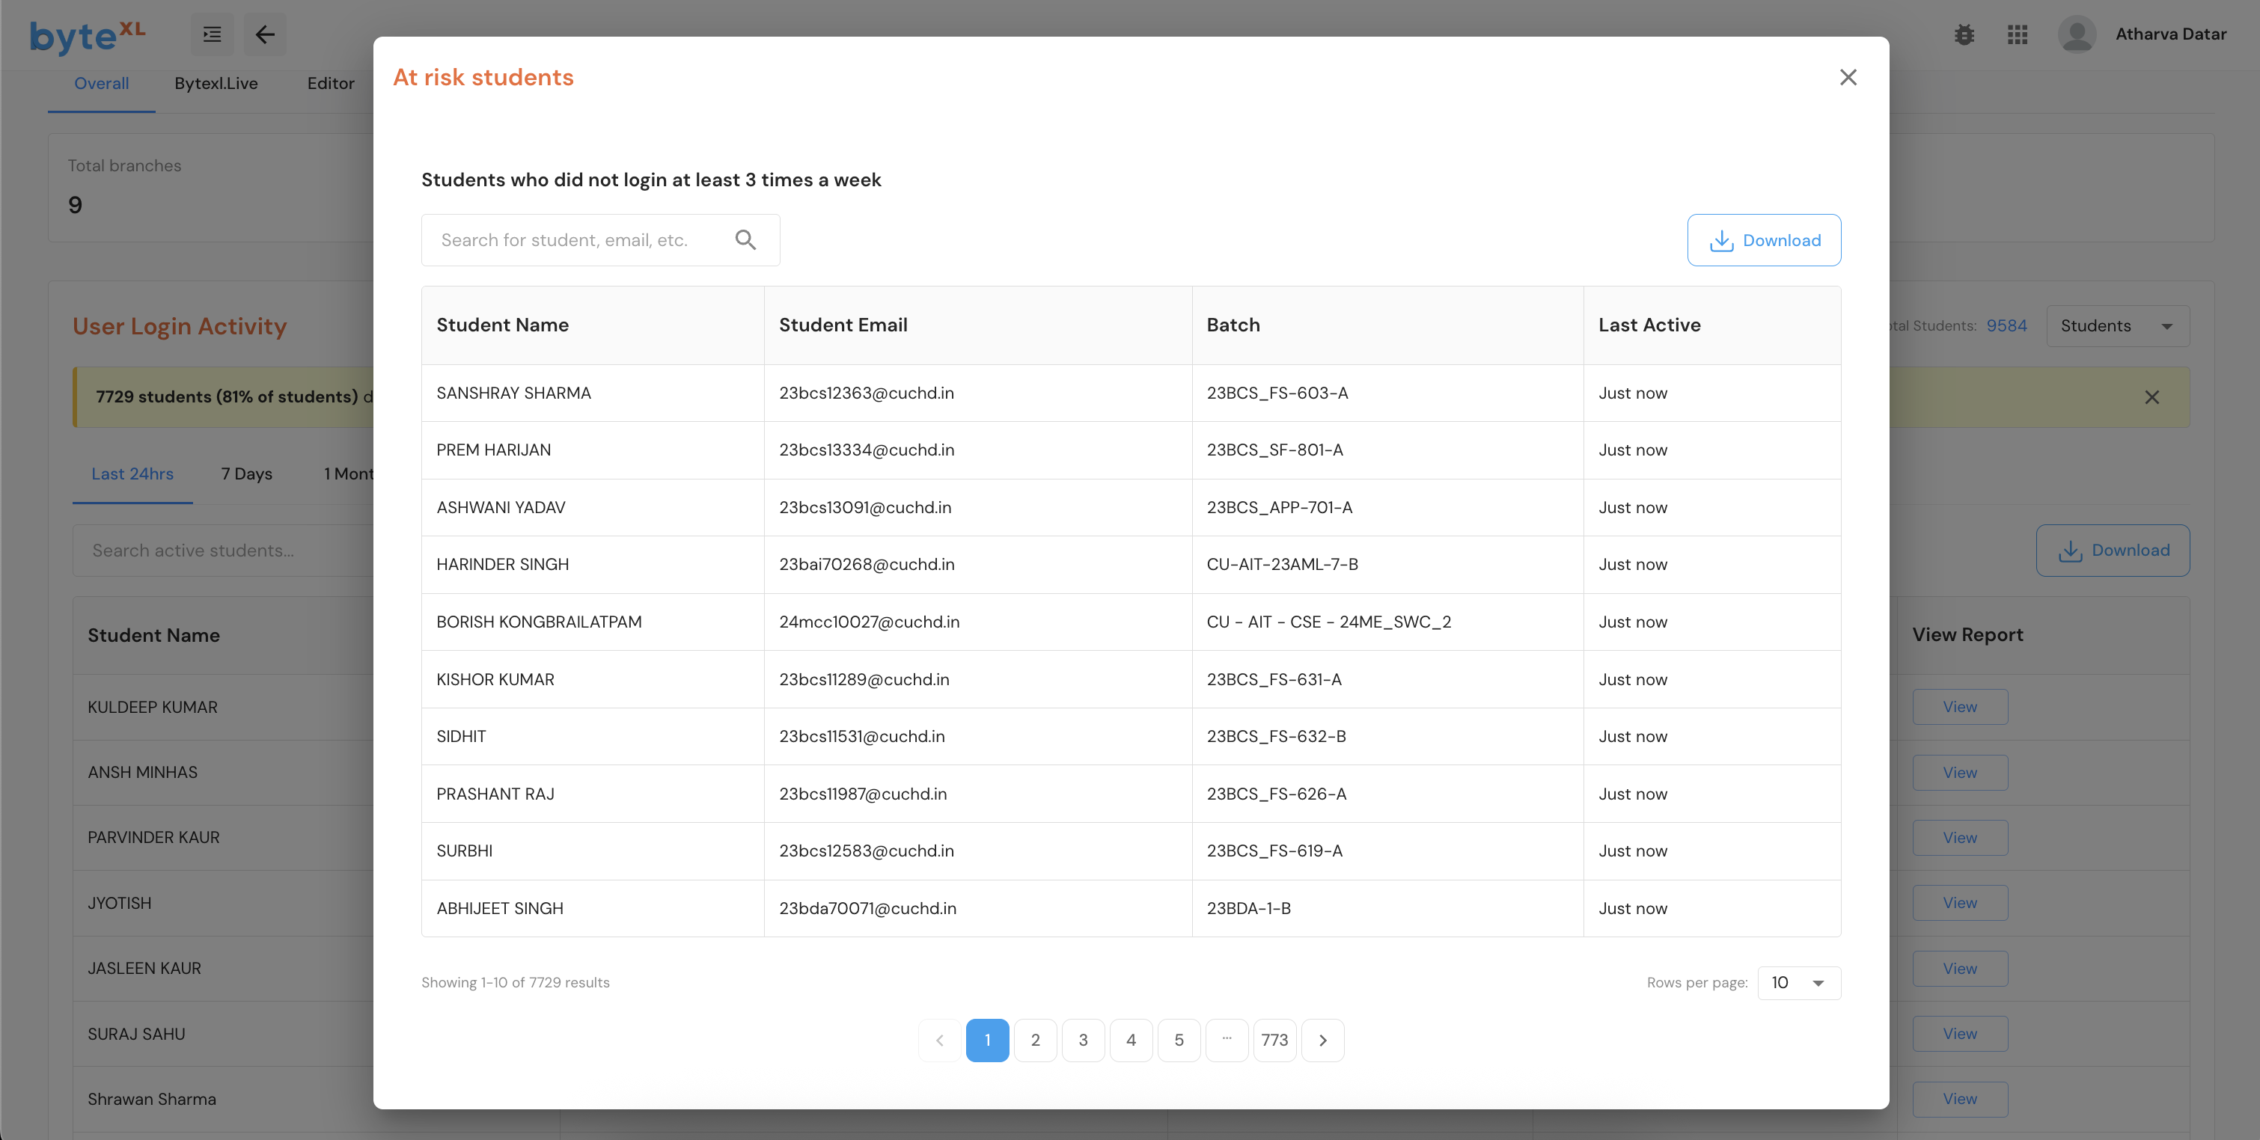Go to next page arrow
The image size is (2260, 1140).
(x=1322, y=1040)
